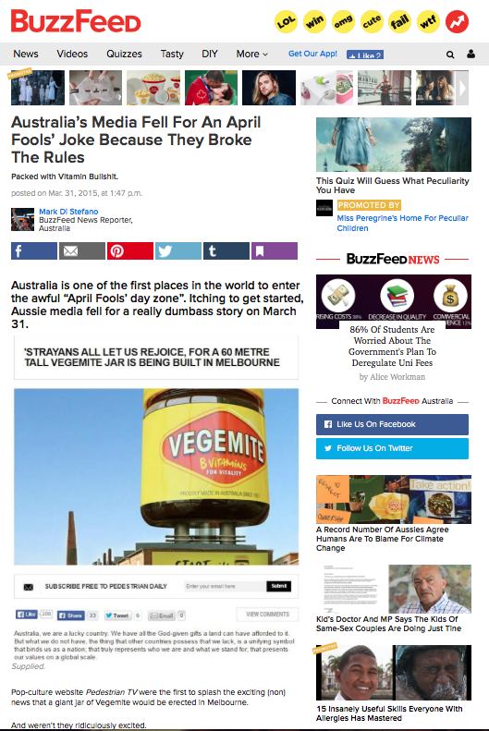Open the peculiarity quiz promoted thumbnail
The height and width of the screenshot is (731, 489).
[394, 144]
